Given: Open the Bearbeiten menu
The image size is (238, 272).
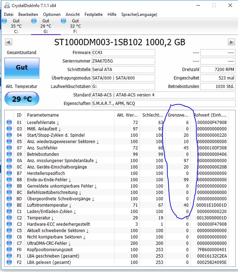Looking at the screenshot, I should (28, 14).
